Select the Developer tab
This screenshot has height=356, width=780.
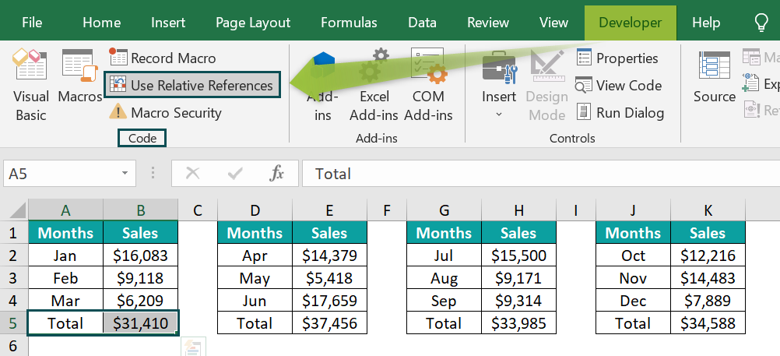631,23
